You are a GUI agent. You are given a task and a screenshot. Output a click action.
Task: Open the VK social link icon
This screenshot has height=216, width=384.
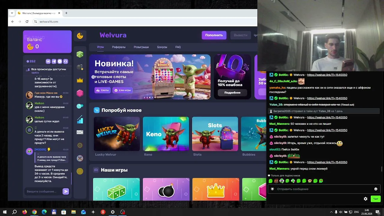point(48,61)
